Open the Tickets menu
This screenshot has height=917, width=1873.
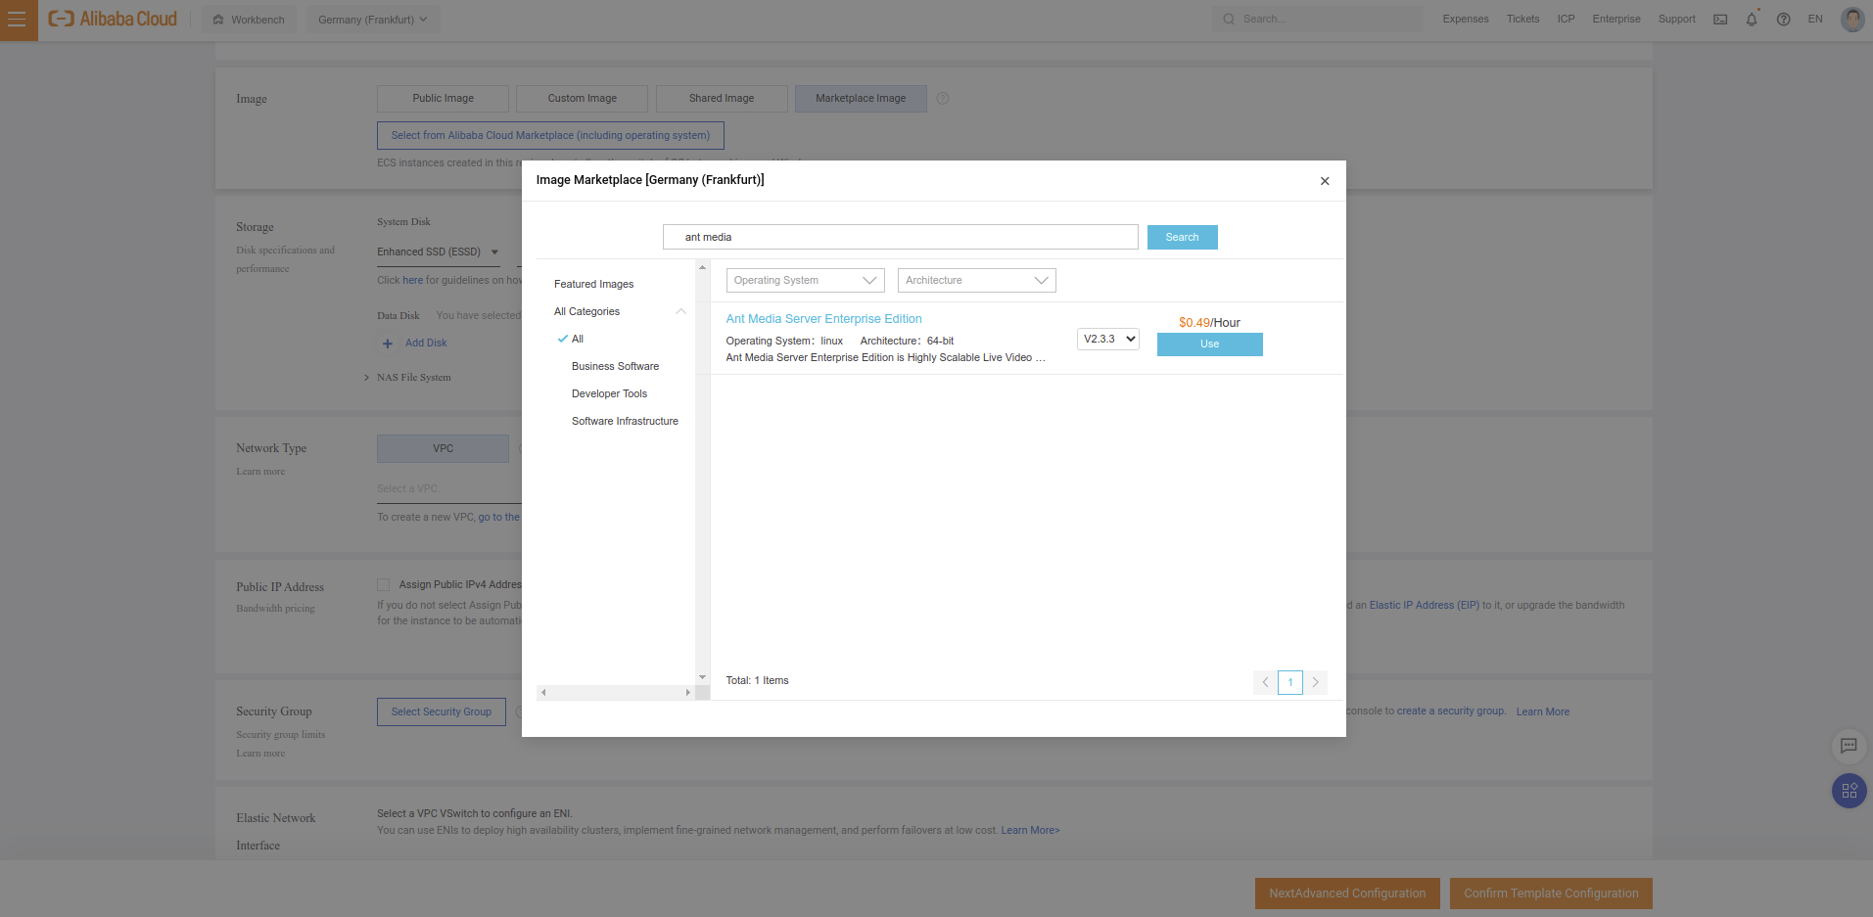pyautogui.click(x=1522, y=19)
